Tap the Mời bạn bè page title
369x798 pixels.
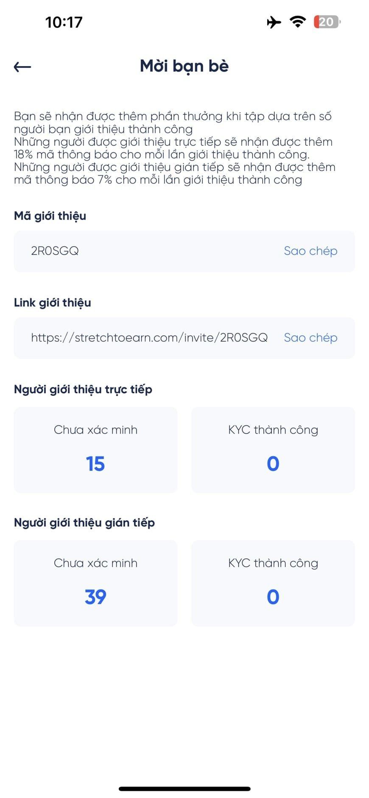[x=184, y=66]
